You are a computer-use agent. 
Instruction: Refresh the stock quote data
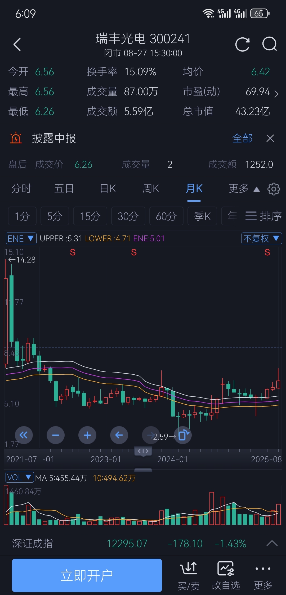242,44
